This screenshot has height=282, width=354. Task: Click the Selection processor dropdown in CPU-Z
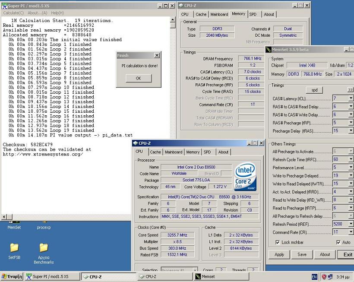coord(179,269)
